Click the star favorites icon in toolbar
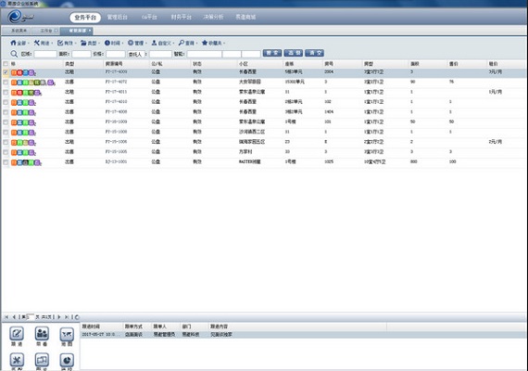528x371 pixels. coord(205,43)
